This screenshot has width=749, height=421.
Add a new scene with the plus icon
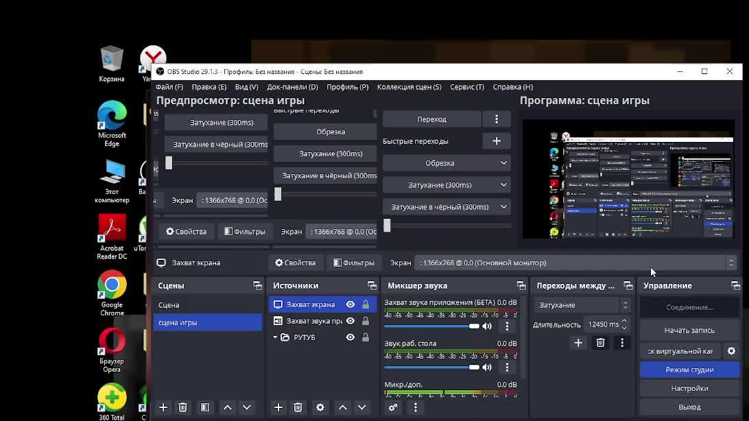point(163,407)
